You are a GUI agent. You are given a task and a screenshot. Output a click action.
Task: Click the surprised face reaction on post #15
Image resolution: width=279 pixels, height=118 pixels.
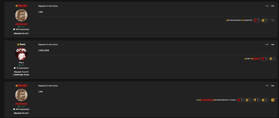click(x=264, y=100)
